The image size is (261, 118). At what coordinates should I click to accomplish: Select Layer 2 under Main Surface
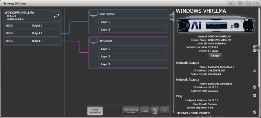pyautogui.click(x=133, y=30)
